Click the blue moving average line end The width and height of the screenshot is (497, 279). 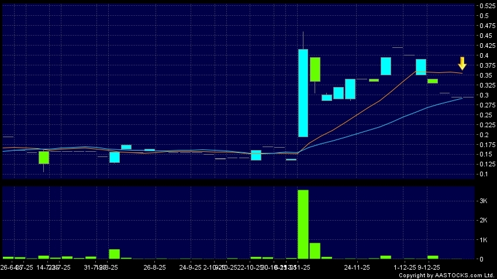click(x=463, y=98)
